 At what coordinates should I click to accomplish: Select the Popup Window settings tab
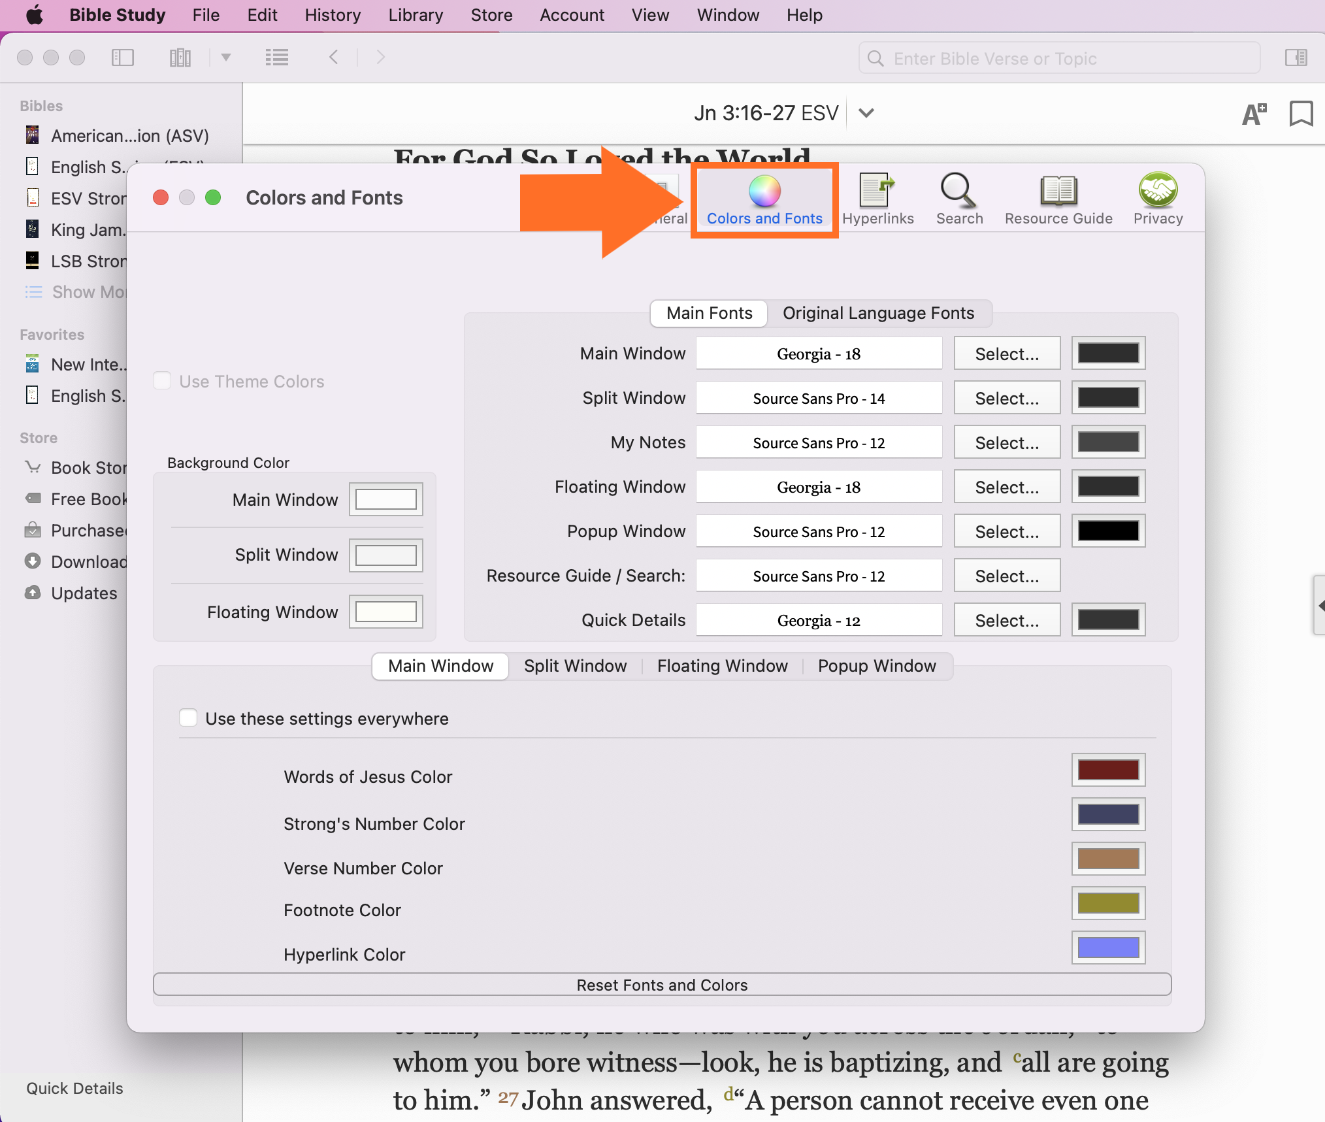[x=876, y=666]
